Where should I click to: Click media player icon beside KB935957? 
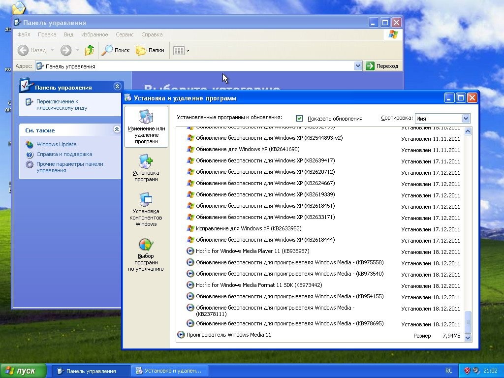tap(190, 251)
